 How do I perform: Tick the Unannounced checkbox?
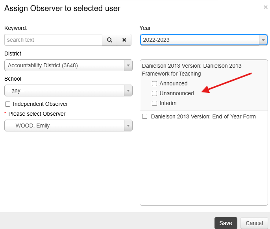tap(154, 94)
